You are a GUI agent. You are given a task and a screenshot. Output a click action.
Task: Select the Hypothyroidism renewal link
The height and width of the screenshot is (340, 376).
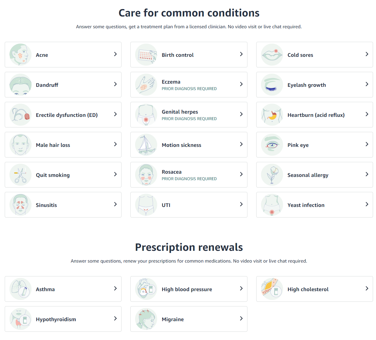(x=56, y=319)
